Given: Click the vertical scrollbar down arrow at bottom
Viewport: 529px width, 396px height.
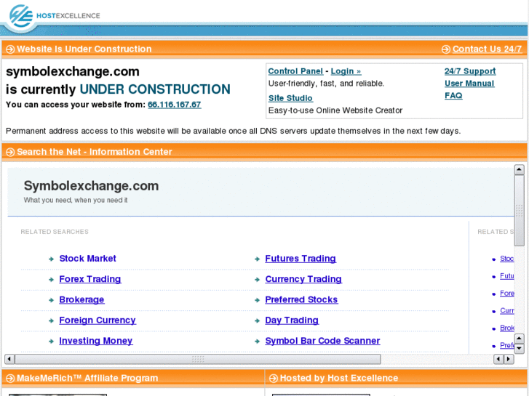Looking at the screenshot, I should [x=520, y=349].
